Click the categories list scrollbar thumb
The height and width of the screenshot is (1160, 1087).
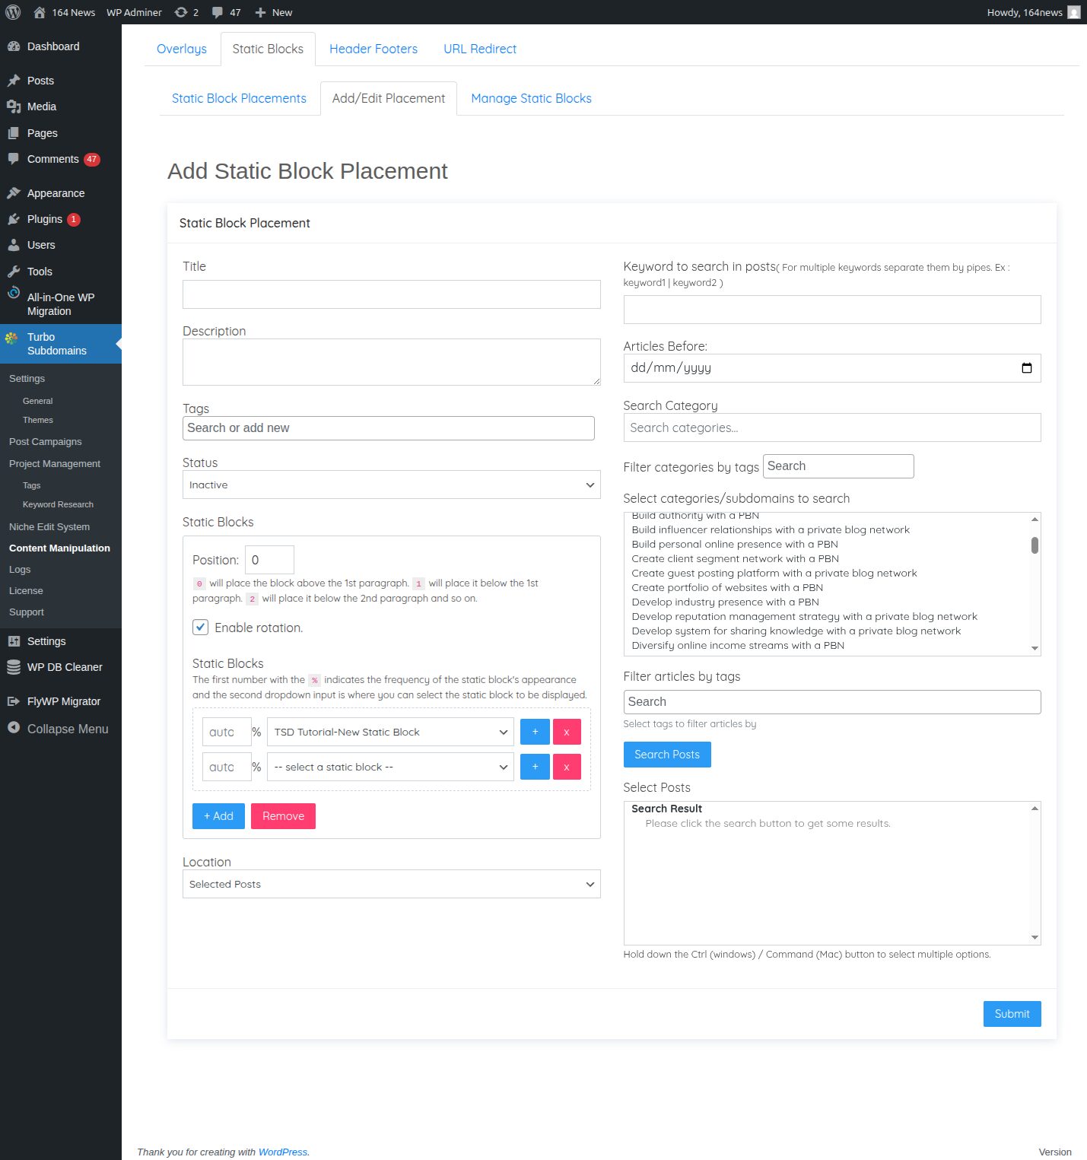pyautogui.click(x=1035, y=545)
